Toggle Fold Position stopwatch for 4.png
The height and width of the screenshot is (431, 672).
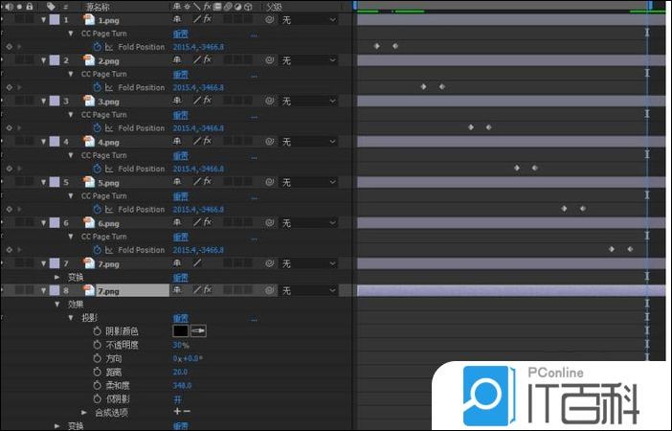[x=97, y=169]
